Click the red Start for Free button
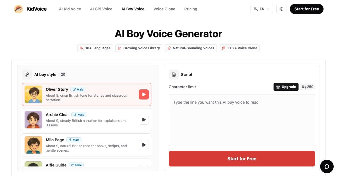This screenshot has width=337, height=176. click(x=242, y=159)
